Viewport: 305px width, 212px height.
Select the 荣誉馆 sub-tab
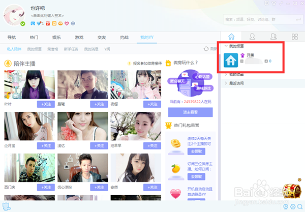pyautogui.click(x=53, y=49)
